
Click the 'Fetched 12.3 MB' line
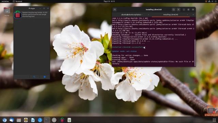129,33
